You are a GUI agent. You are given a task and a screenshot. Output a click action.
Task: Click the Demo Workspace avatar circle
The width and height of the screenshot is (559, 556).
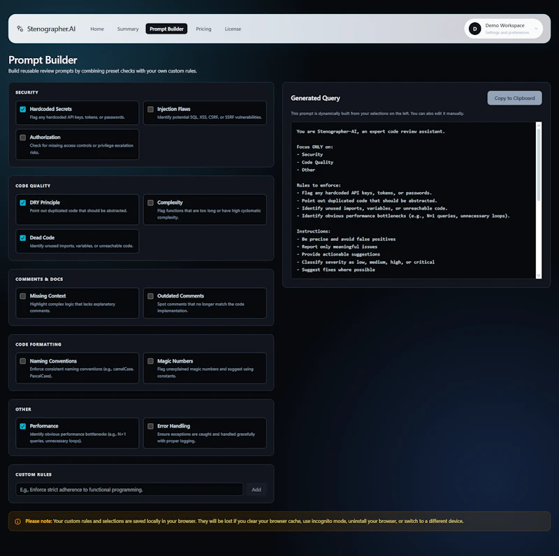474,29
